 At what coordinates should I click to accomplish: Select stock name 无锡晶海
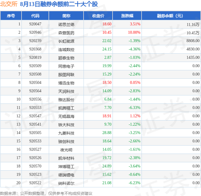(66, 116)
